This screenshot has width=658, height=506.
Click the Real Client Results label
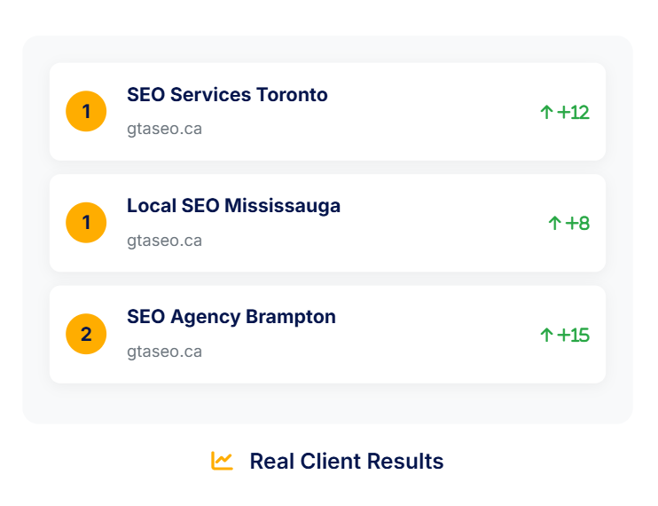coord(347,462)
